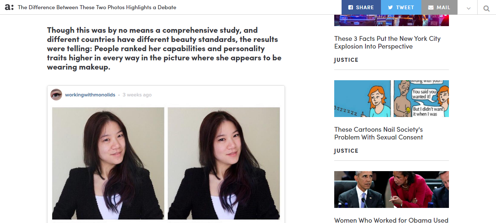
Task: Open 'Women Who Worked for Obama' headline
Action: (x=391, y=220)
